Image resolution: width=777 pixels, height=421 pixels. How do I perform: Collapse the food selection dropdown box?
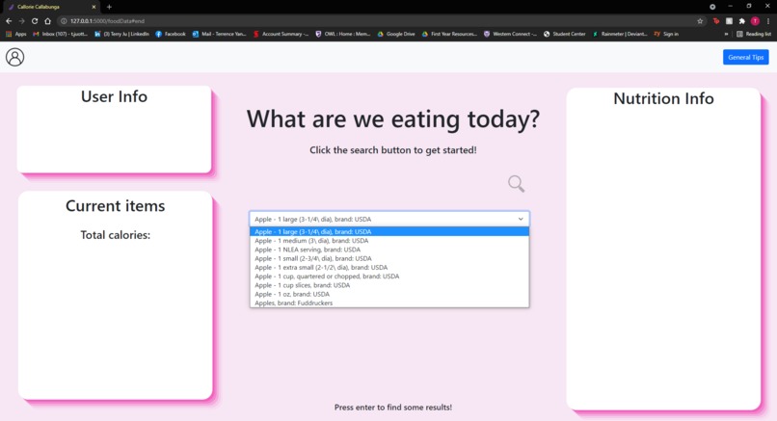click(x=389, y=219)
